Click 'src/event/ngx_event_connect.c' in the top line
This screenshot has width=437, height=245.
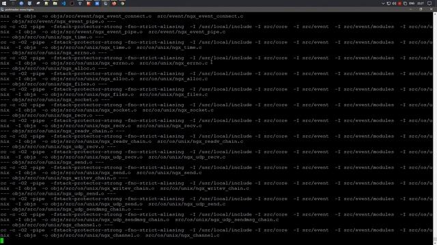tap(200, 16)
